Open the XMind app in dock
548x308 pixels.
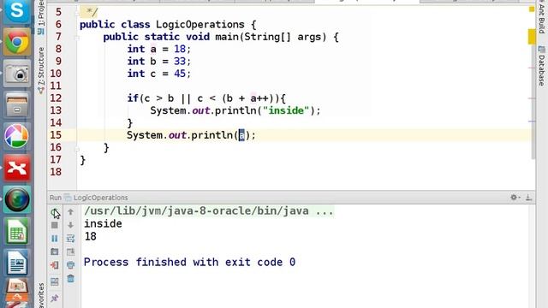[x=16, y=168]
